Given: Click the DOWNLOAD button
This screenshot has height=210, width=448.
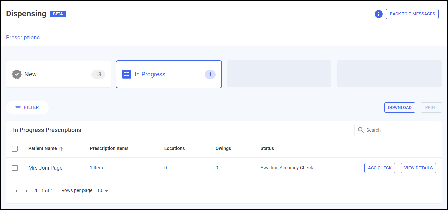Looking at the screenshot, I should (399, 108).
